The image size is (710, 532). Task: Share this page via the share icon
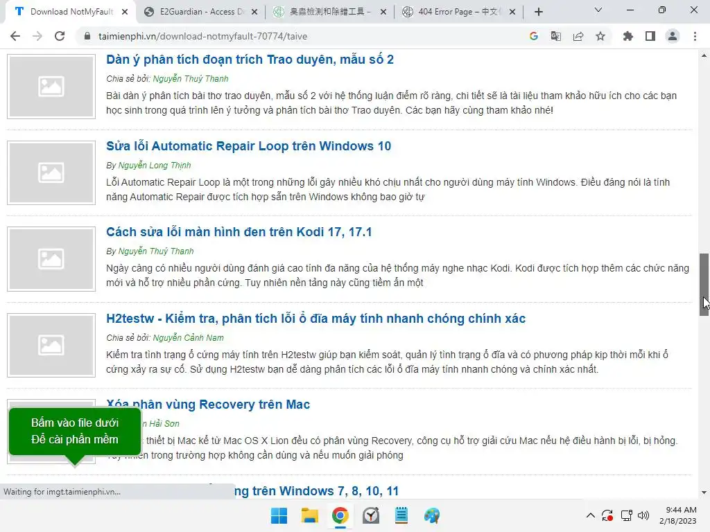pyautogui.click(x=578, y=36)
